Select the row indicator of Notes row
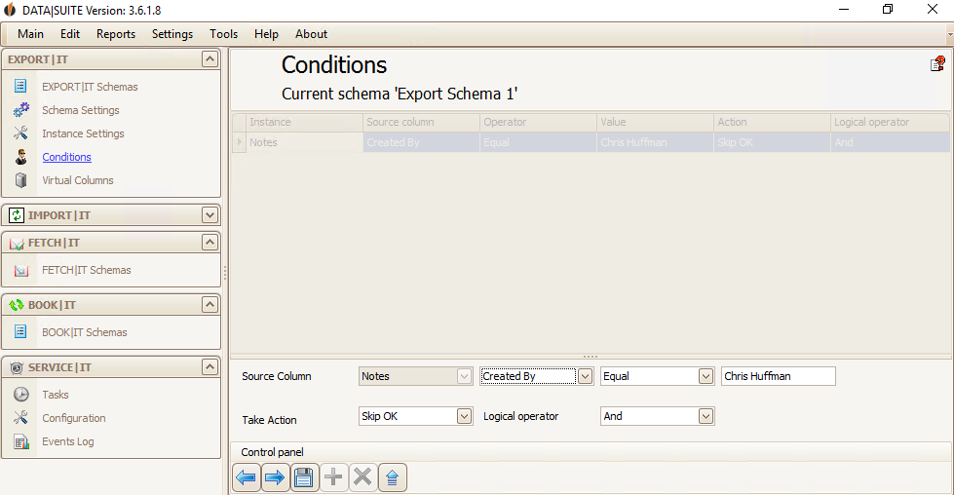Viewport: 954px width, 495px height. tap(239, 142)
